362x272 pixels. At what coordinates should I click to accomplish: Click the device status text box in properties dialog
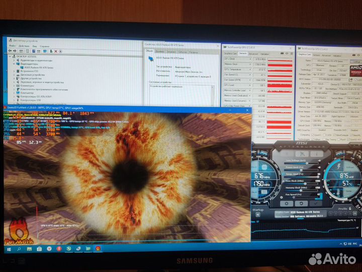click(182, 95)
